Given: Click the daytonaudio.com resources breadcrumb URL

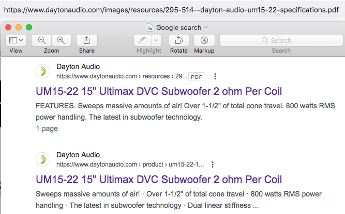Looking at the screenshot, I should [x=122, y=76].
